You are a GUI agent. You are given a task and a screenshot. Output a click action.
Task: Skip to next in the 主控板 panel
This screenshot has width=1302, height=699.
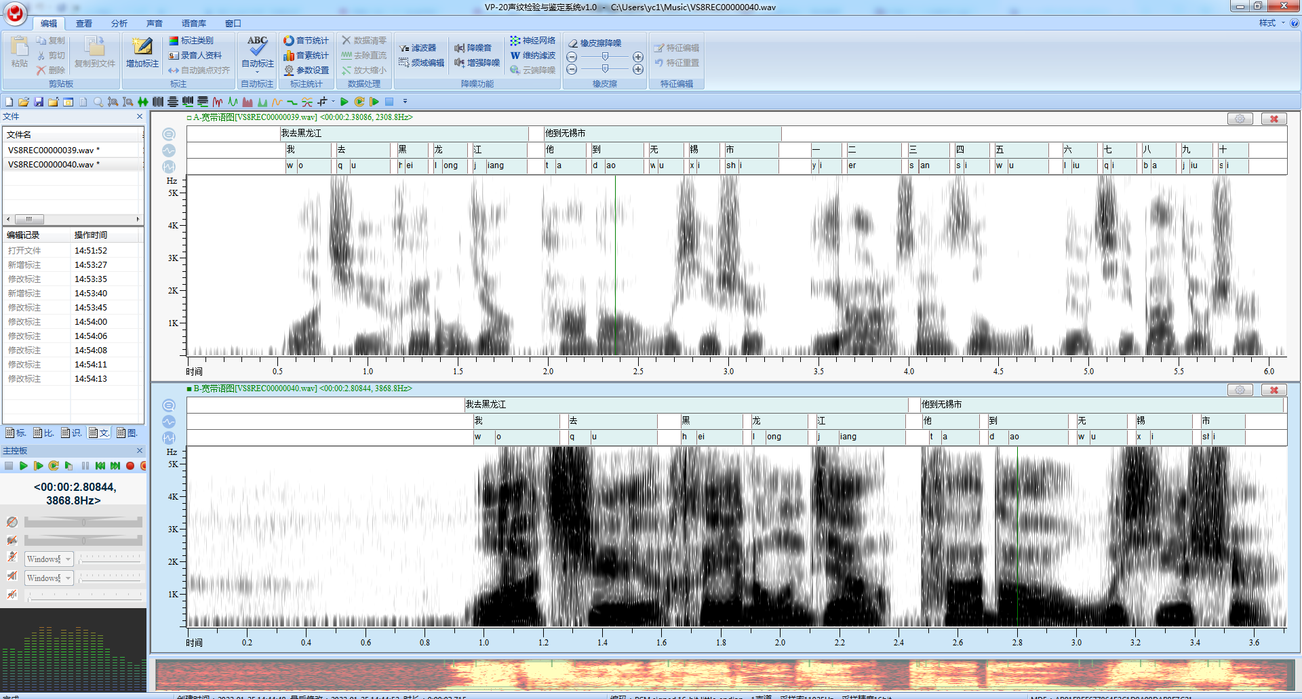point(115,466)
